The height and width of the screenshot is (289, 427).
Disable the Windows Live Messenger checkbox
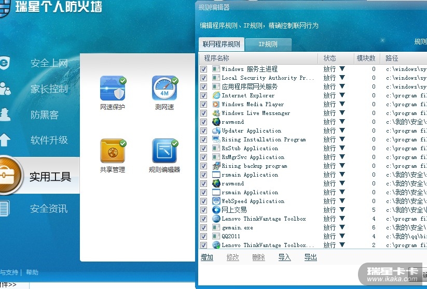204,113
